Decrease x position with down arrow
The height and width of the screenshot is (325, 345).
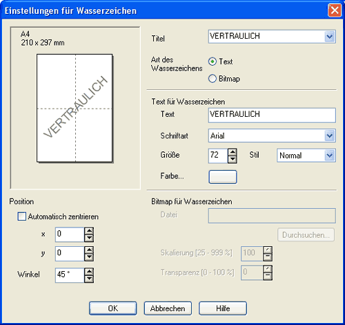click(x=89, y=239)
